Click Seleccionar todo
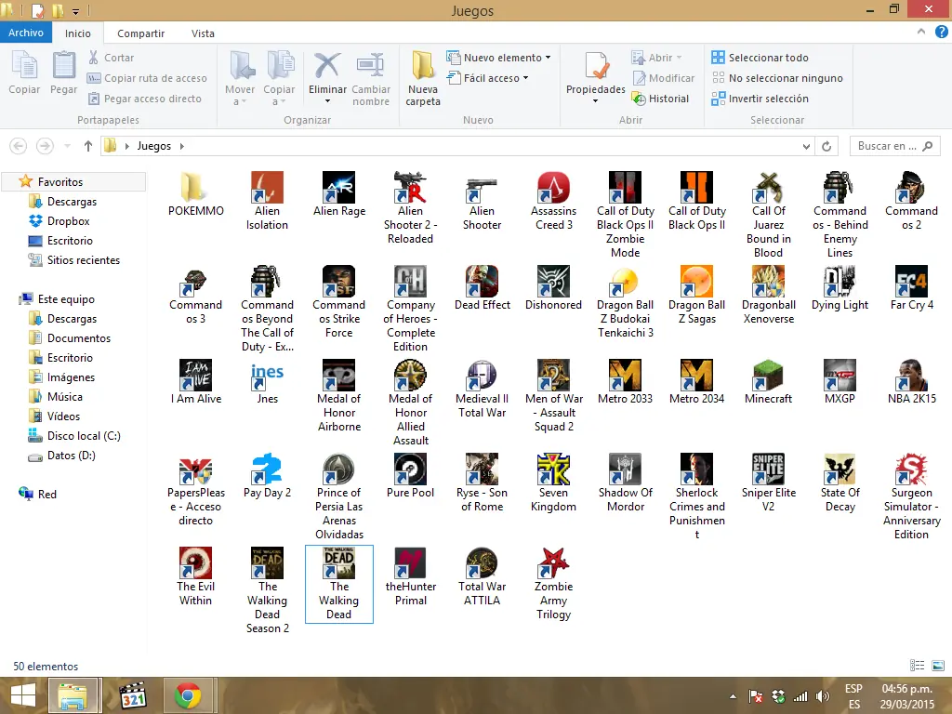The image size is (952, 714). (760, 58)
